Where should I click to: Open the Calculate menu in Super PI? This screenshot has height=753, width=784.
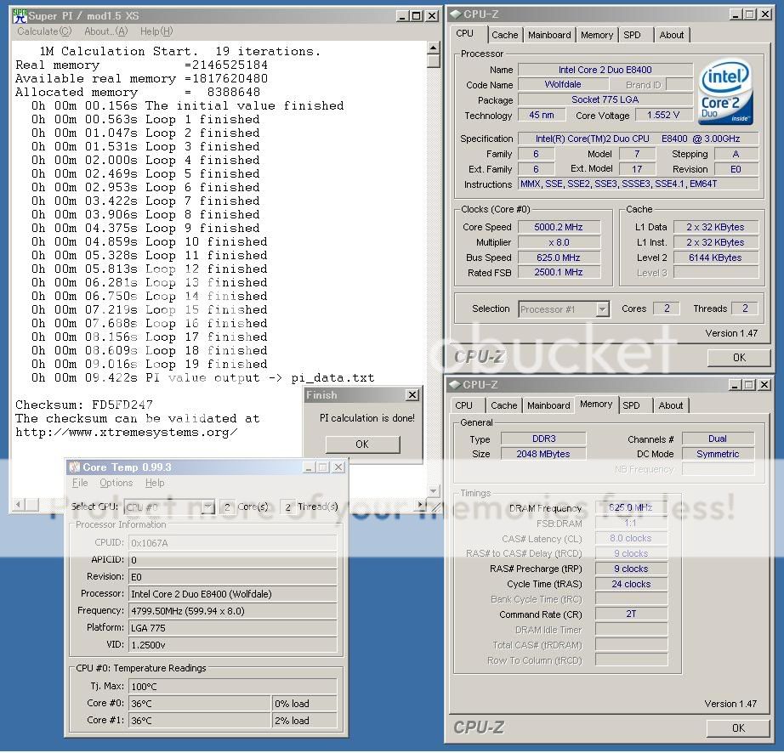click(x=44, y=31)
